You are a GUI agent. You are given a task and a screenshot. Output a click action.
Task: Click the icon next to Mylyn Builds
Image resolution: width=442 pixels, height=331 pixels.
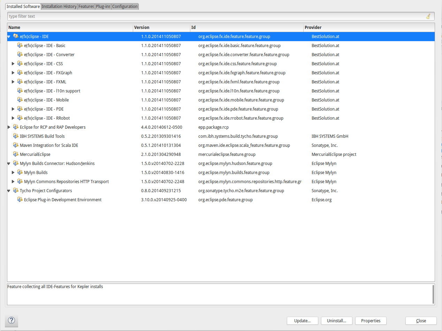(x=20, y=172)
